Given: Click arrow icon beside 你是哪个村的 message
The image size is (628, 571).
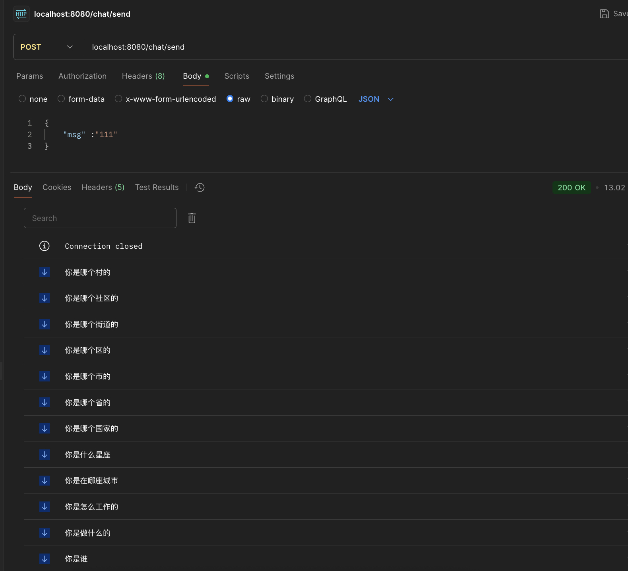Looking at the screenshot, I should pos(45,272).
